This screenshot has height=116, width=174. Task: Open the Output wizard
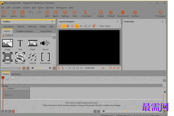click(101, 14)
